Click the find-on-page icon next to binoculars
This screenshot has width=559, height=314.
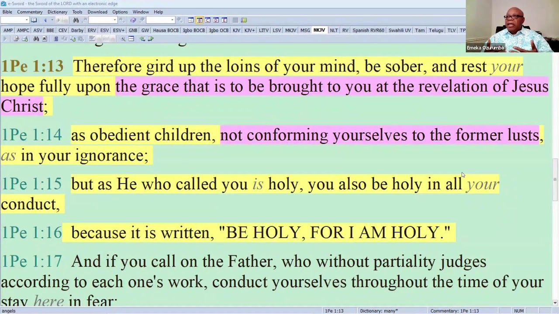[x=45, y=39]
